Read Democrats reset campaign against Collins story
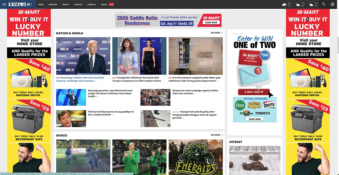The width and height of the screenshot is (339, 175). 195,92
